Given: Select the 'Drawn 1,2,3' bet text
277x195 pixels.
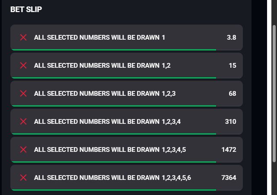Looking at the screenshot, I should (x=105, y=94).
